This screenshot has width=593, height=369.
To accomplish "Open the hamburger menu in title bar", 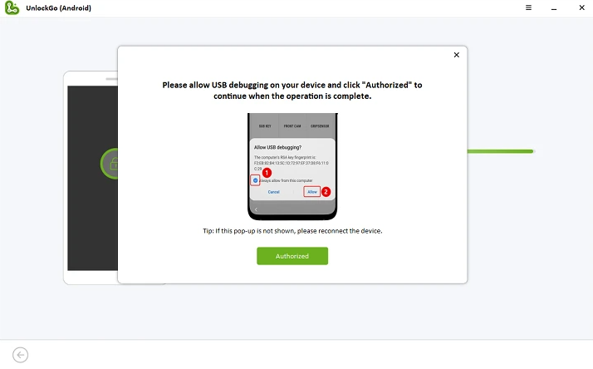I will pyautogui.click(x=528, y=7).
